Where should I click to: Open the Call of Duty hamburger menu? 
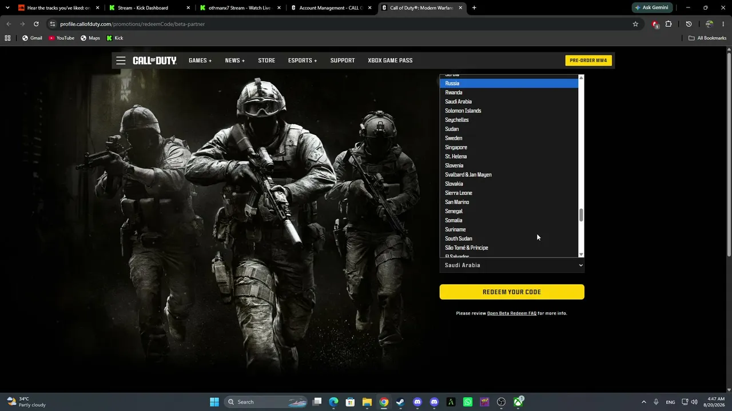coord(121,61)
